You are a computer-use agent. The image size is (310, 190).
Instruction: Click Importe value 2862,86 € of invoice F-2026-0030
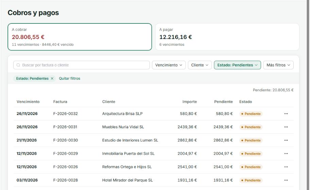187,140
